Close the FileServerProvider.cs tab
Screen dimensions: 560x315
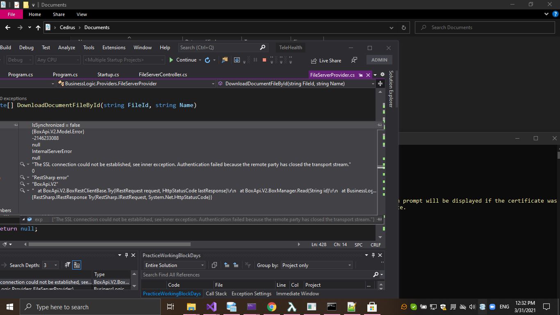[x=368, y=75]
